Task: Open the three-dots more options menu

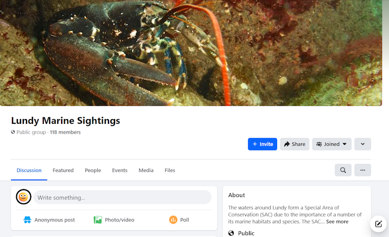Action: (x=363, y=170)
